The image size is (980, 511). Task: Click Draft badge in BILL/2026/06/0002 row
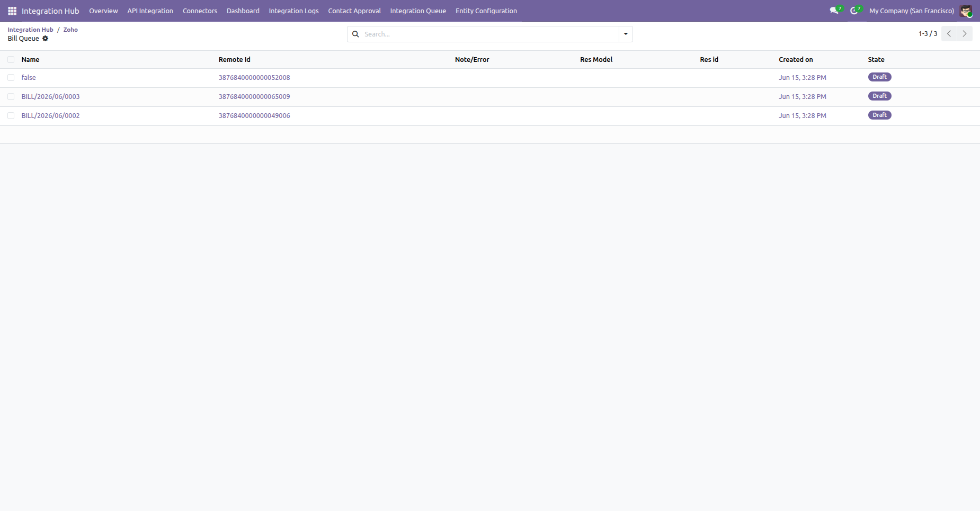point(879,115)
